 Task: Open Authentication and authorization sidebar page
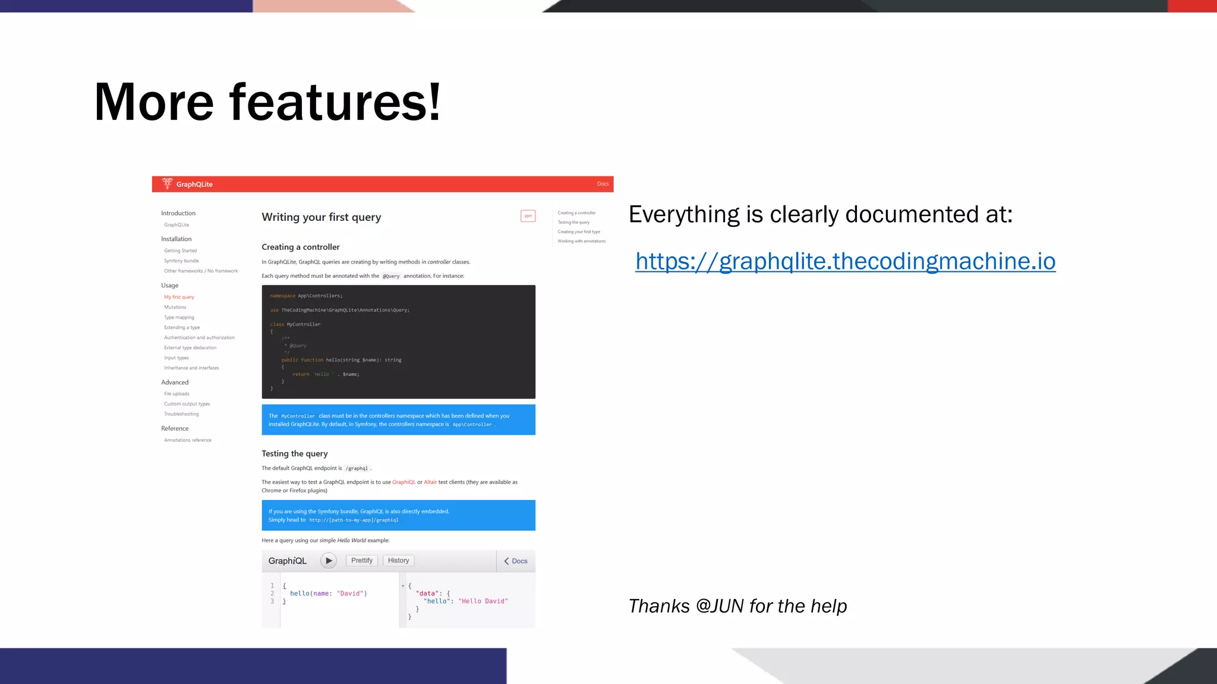[x=199, y=337]
